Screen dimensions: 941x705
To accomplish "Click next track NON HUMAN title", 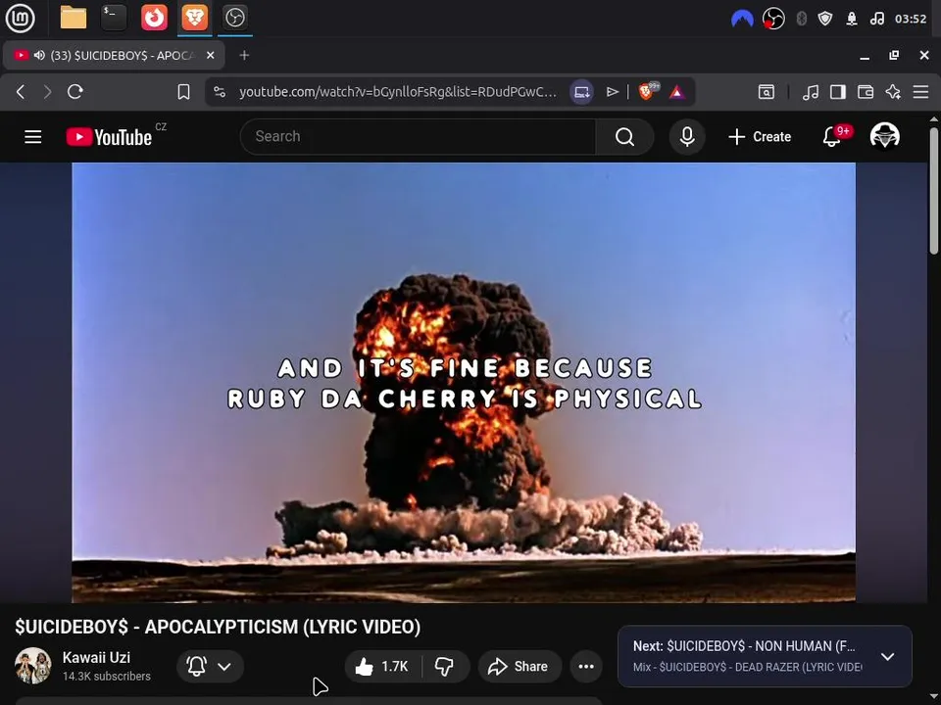I will [x=744, y=646].
